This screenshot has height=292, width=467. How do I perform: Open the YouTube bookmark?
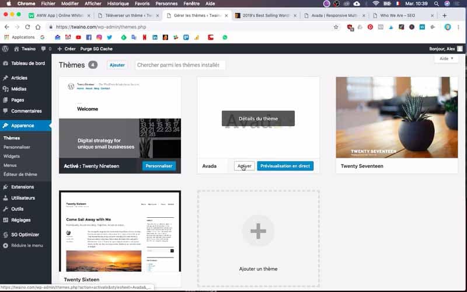pos(78,37)
